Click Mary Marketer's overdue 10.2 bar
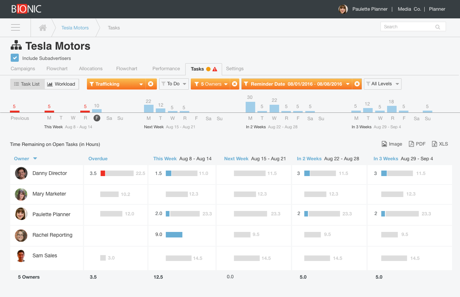This screenshot has height=297, width=460. pos(109,194)
